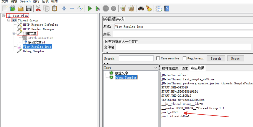Select 创建文章 sampler in test plan tree
This screenshot has width=253, height=127.
(30, 34)
